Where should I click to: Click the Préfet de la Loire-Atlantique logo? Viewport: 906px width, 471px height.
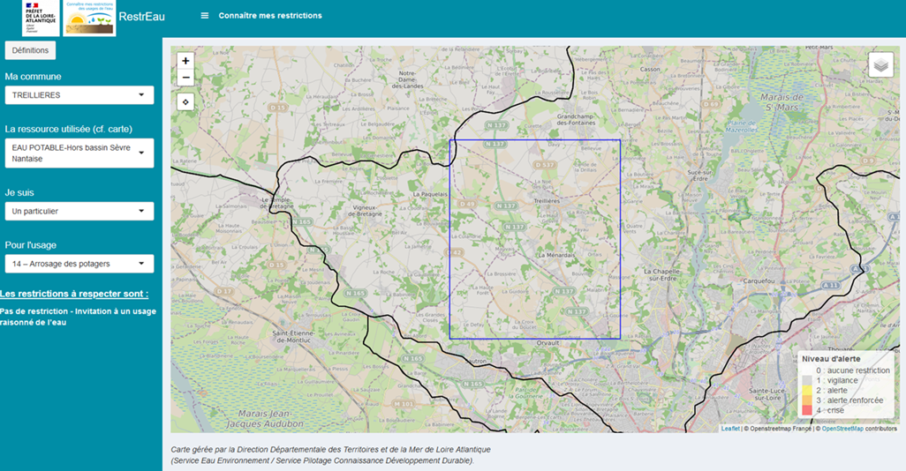(41, 18)
